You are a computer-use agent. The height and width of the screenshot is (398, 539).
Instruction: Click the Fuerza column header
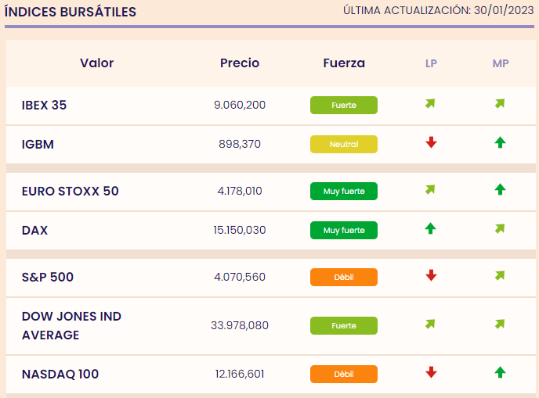click(x=344, y=63)
